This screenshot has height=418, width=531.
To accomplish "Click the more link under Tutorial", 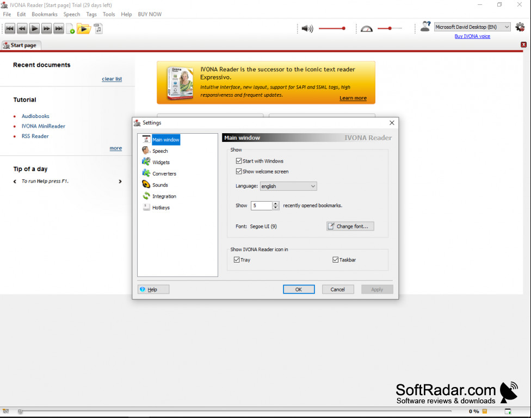I will 115,148.
